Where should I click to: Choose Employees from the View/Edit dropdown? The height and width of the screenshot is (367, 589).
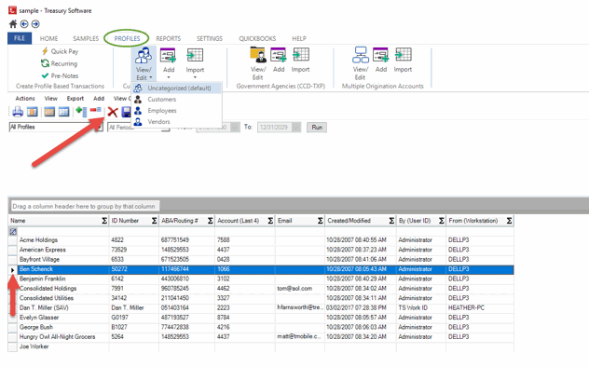tap(176, 111)
